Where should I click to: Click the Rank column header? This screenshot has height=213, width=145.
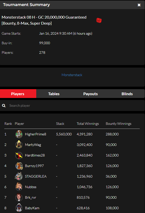[x=8, y=124]
